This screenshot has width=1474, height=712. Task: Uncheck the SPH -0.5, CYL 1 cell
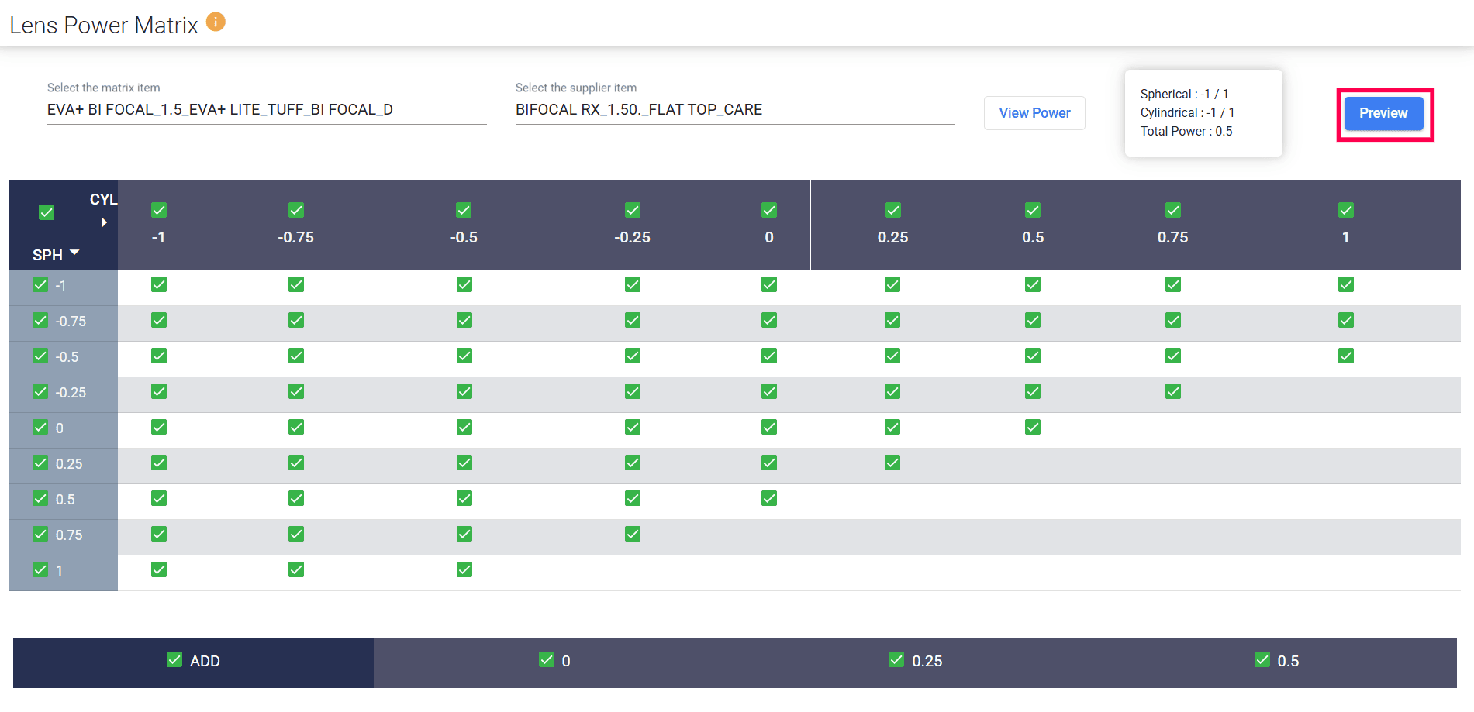point(1346,356)
